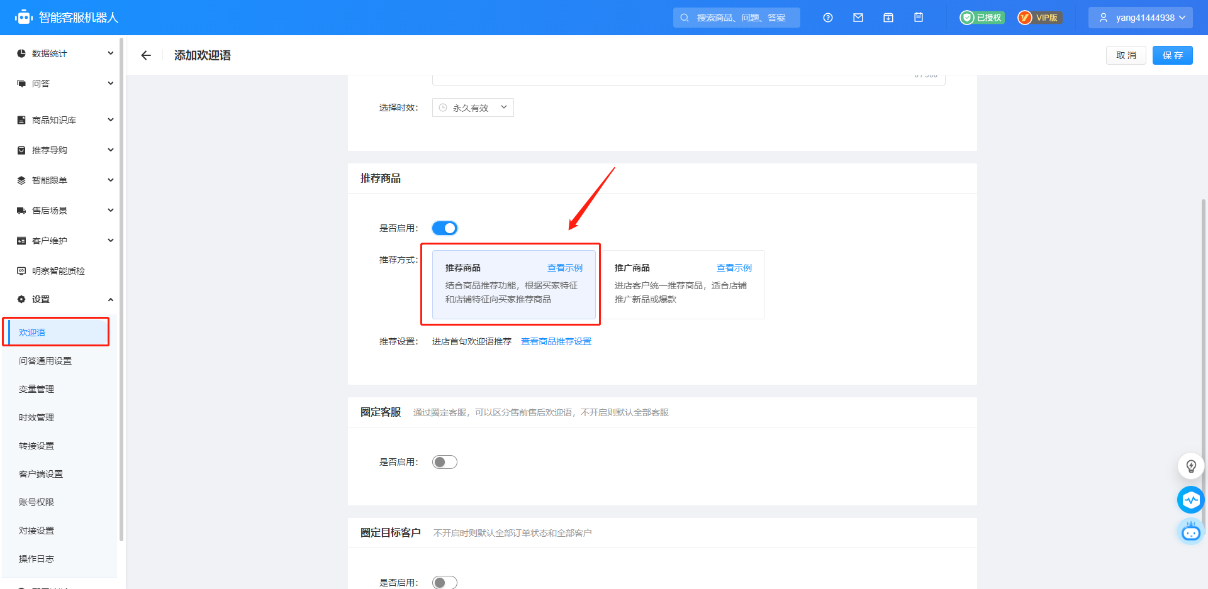Click the user avatar icon

pyautogui.click(x=1104, y=18)
